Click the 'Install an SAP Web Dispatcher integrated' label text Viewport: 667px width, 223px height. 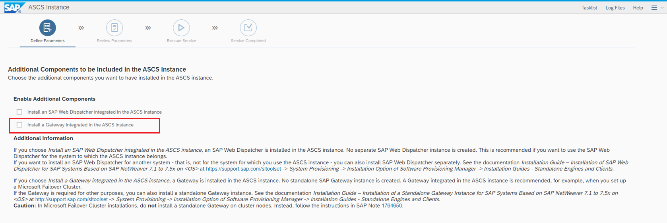pos(95,112)
